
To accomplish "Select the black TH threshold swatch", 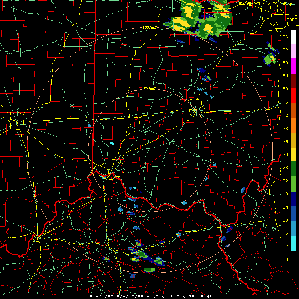I will pos(293,258).
